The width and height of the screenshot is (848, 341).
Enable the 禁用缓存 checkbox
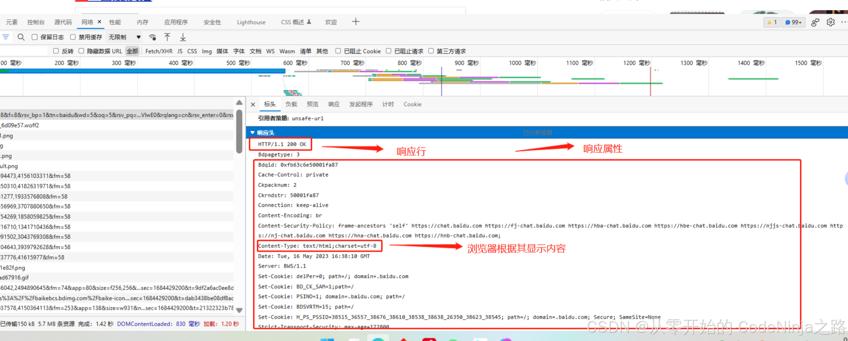click(73, 37)
